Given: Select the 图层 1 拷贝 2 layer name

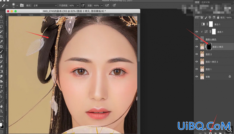Looking at the screenshot, I should [x=212, y=62].
